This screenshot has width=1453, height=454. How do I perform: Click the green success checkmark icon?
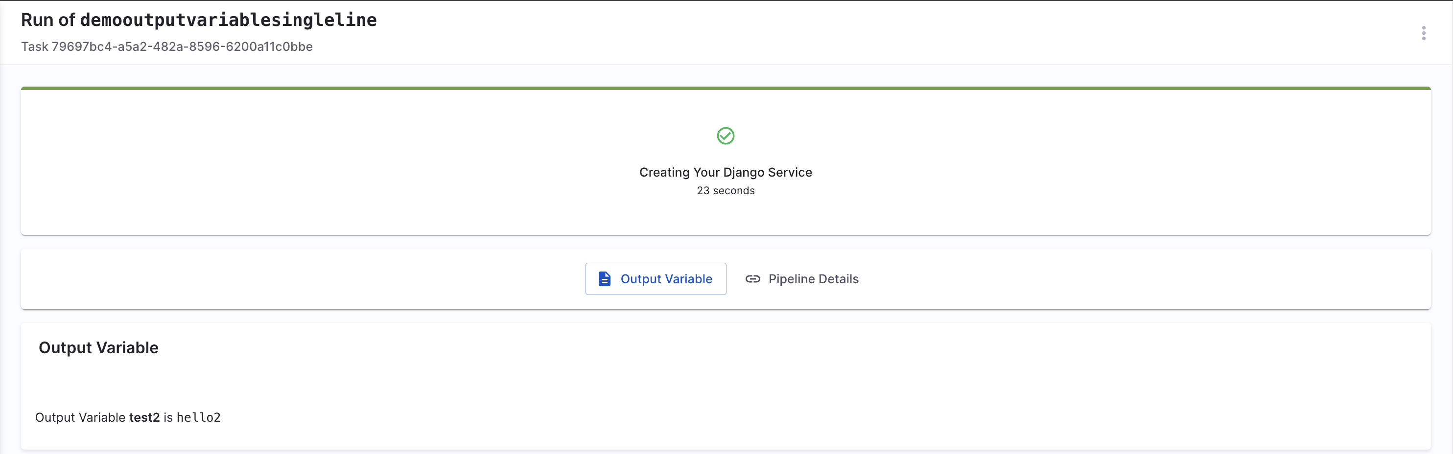pyautogui.click(x=726, y=136)
